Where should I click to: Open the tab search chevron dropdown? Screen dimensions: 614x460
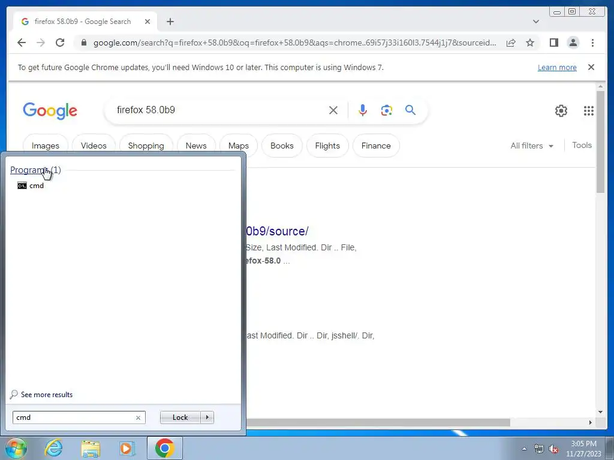(535, 22)
